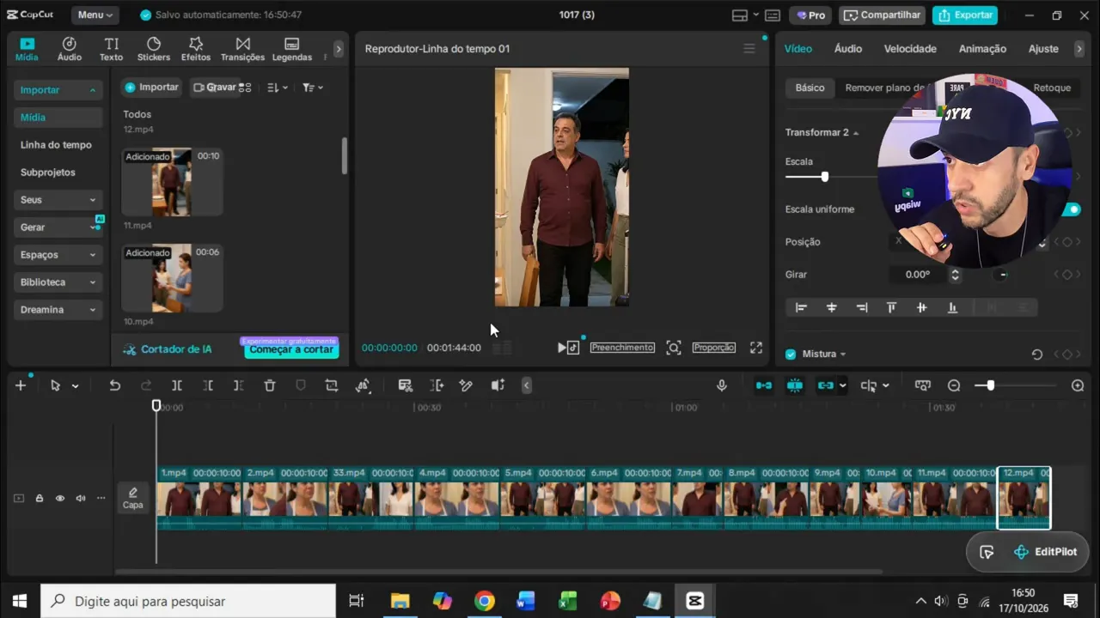Open the Ajuste tab

1043,49
